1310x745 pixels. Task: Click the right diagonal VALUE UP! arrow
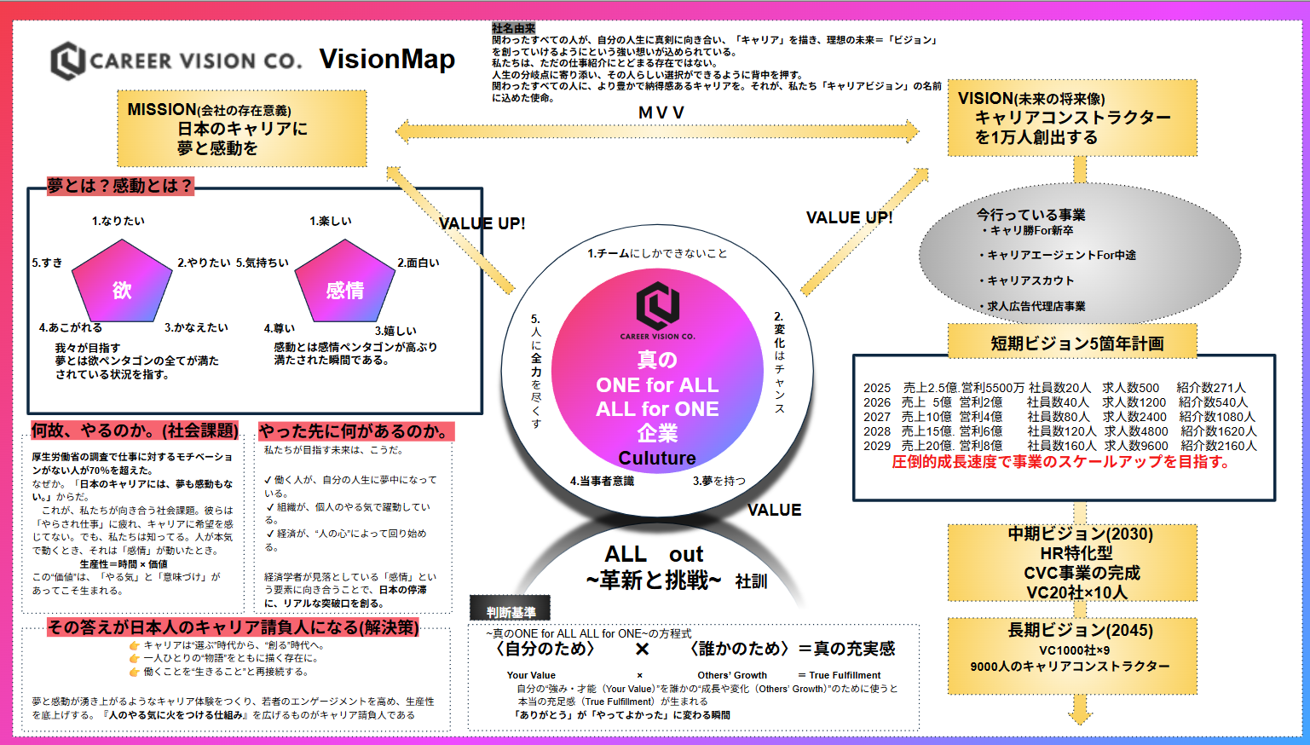click(865, 230)
